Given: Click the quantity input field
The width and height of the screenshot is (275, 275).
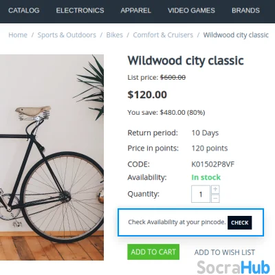Looking at the screenshot, I should (x=201, y=194).
